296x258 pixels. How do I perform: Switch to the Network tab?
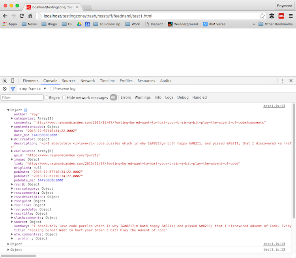(x=88, y=81)
